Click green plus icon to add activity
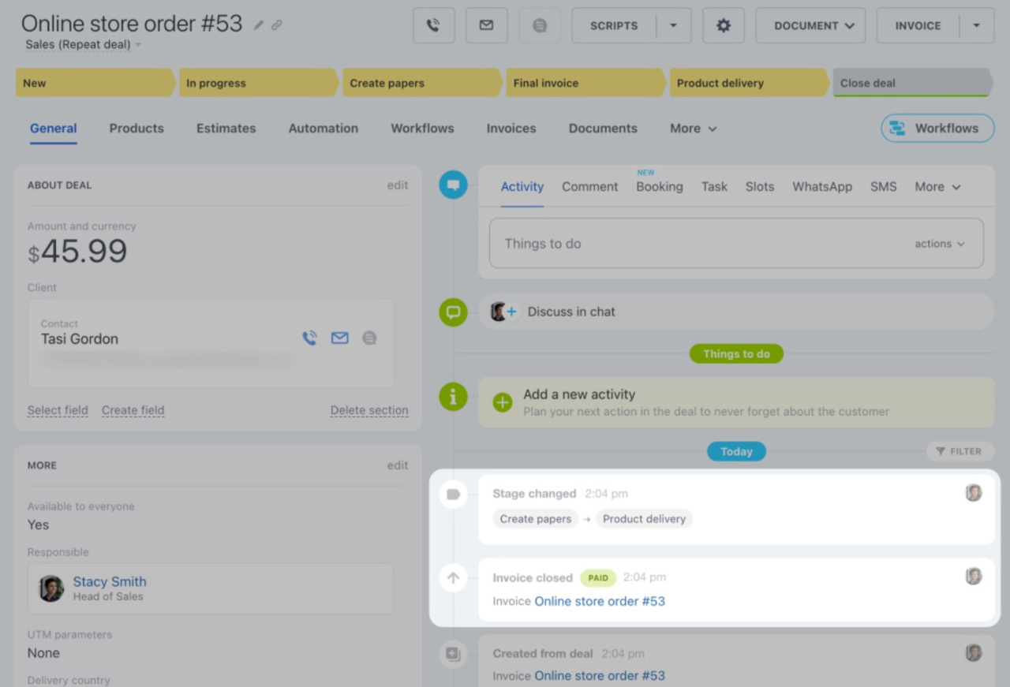 pos(503,402)
